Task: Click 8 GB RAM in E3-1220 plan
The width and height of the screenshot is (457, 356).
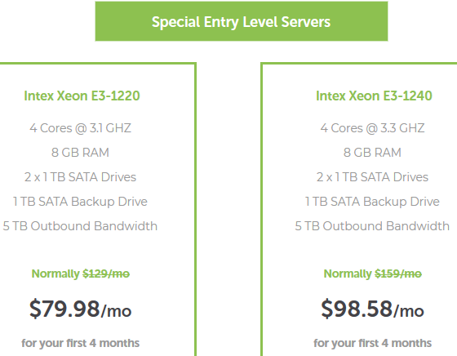Action: pos(81,153)
